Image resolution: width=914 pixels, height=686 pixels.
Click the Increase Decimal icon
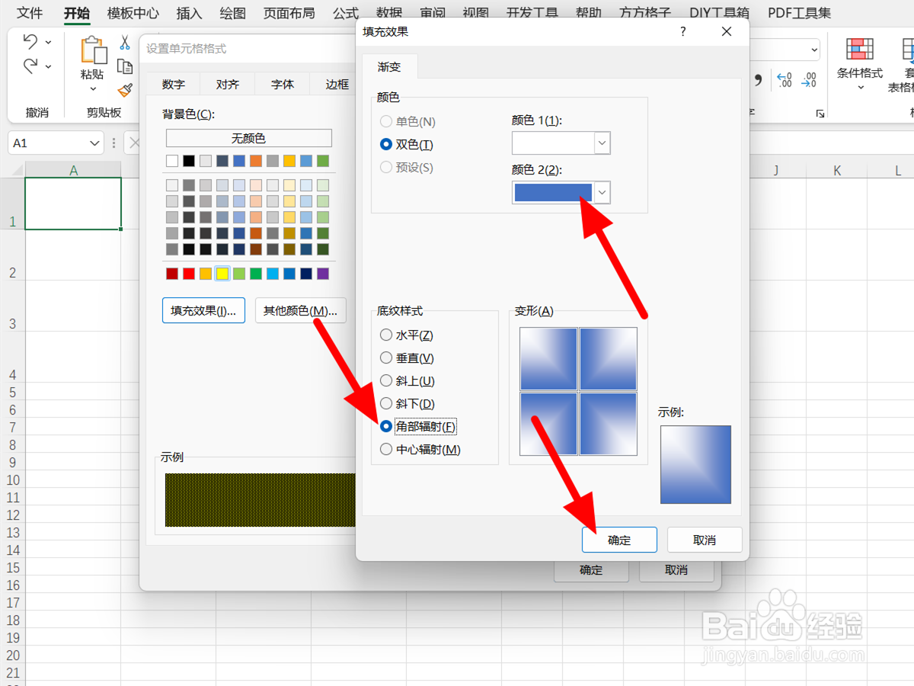[784, 79]
